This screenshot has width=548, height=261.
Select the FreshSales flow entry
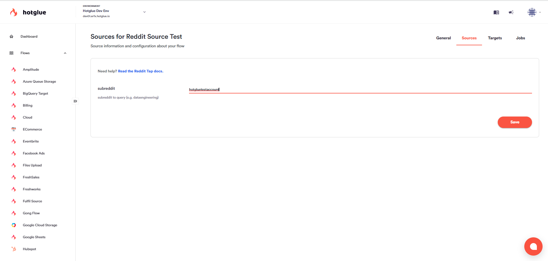pyautogui.click(x=31, y=177)
